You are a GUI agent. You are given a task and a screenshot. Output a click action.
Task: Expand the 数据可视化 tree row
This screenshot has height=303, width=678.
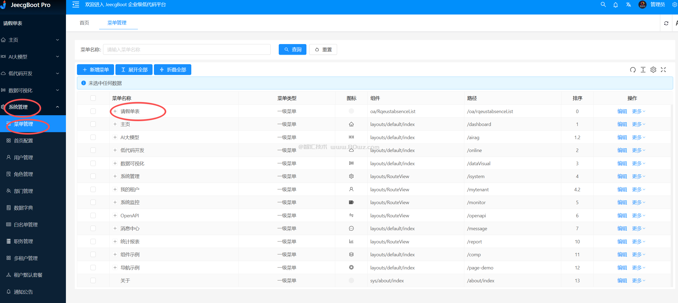point(115,163)
